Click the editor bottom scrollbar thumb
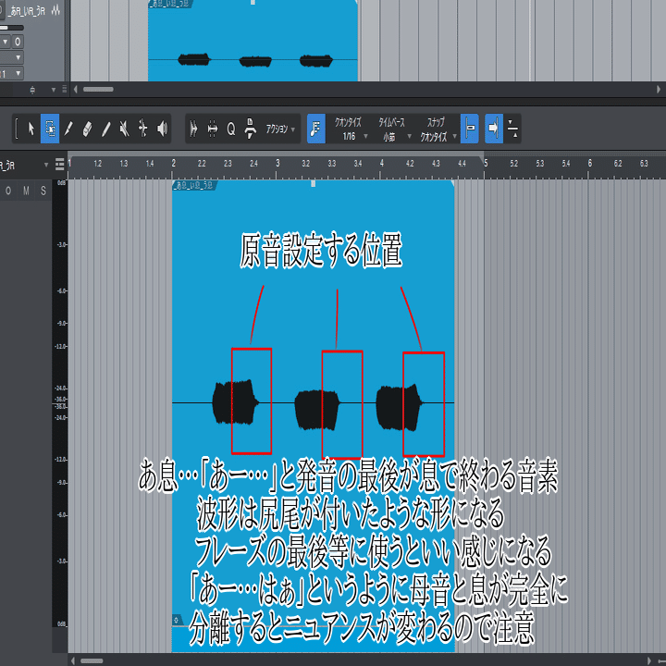666x666 pixels. (92, 660)
